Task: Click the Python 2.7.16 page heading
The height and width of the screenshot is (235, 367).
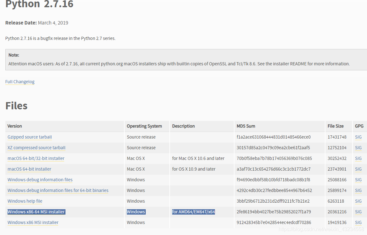Action: (x=39, y=4)
